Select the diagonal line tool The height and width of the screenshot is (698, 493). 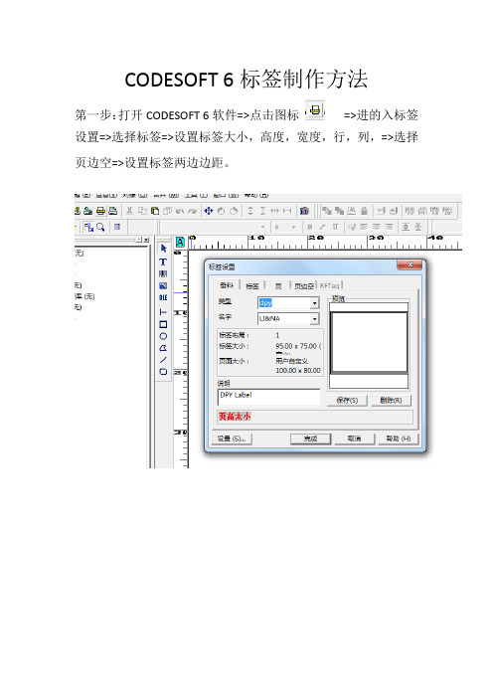tap(163, 360)
